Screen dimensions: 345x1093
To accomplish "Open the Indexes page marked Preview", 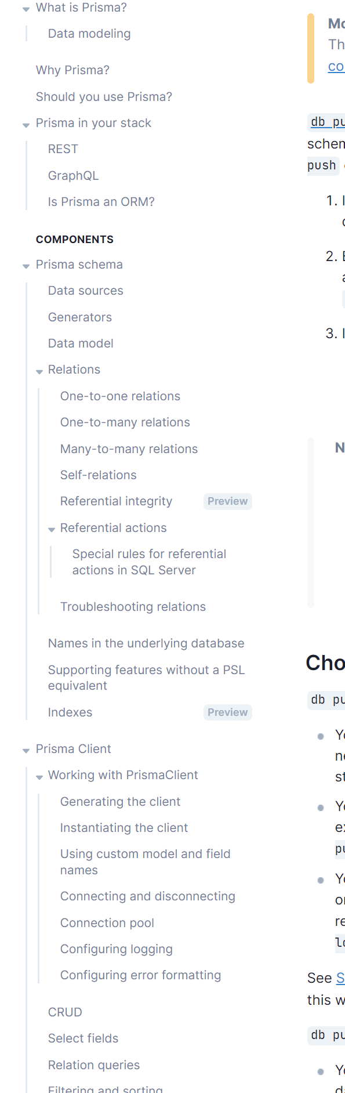I will 70,712.
